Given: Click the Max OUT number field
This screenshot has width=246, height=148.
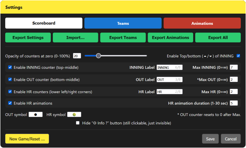Looking at the screenshot, I should click(234, 80).
